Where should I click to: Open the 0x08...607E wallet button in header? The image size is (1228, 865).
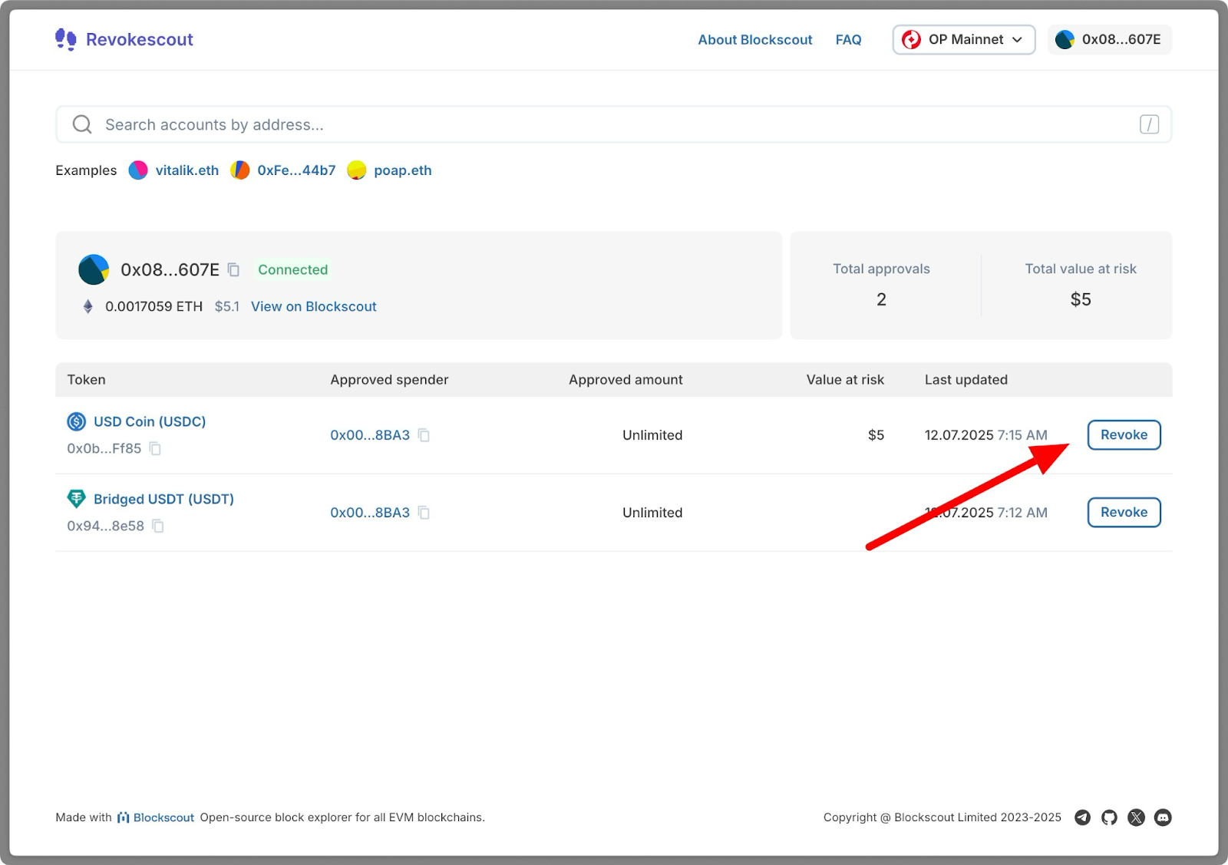point(1110,39)
